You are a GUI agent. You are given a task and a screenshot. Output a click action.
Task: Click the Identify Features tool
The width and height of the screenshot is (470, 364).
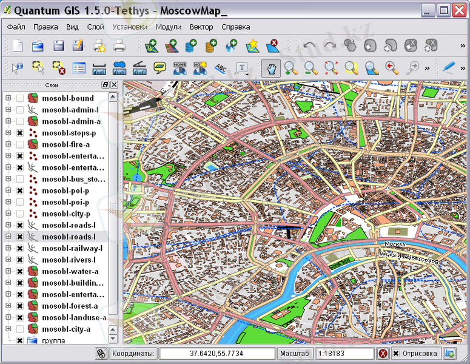click(17, 68)
